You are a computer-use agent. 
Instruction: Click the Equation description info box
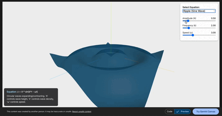click(31, 97)
